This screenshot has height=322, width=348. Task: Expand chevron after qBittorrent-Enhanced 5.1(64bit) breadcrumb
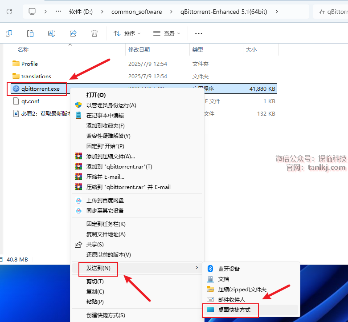tap(277, 12)
